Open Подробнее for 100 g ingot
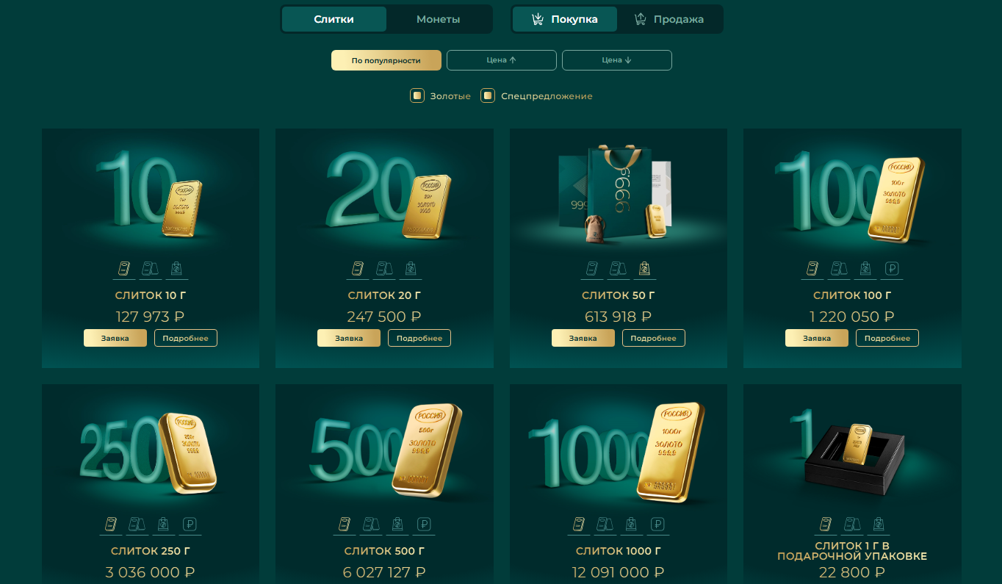The width and height of the screenshot is (1002, 584). click(887, 338)
